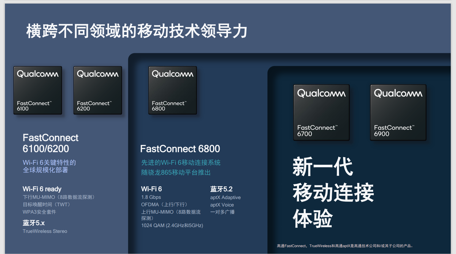Select the slide title 横跨不同领域的移动技术领导力
The width and height of the screenshot is (456, 254).
point(137,31)
